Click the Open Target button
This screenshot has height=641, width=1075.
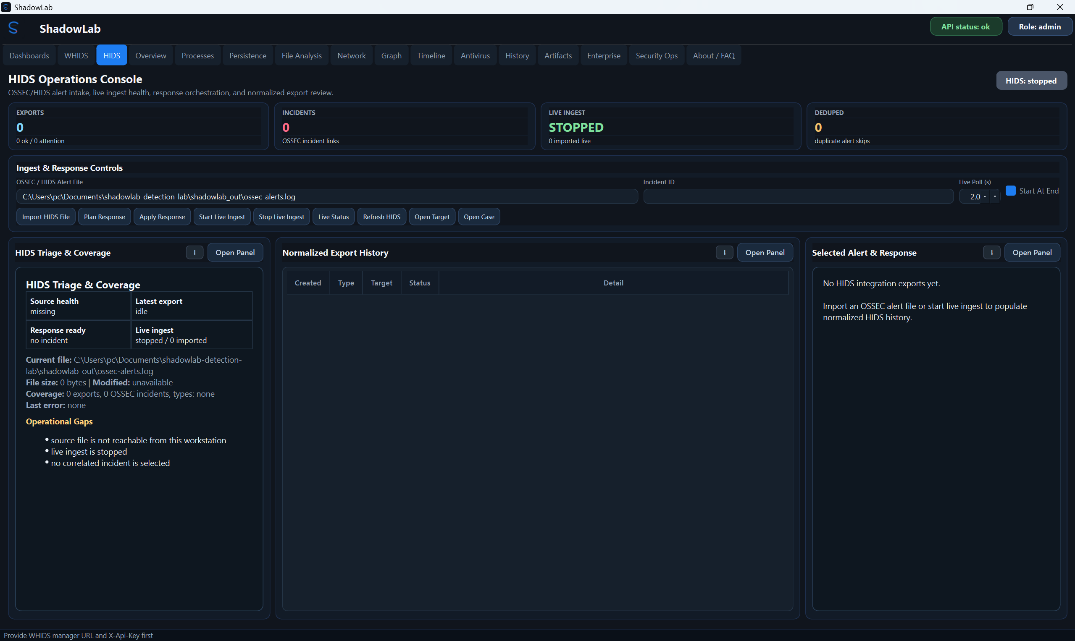coord(432,217)
